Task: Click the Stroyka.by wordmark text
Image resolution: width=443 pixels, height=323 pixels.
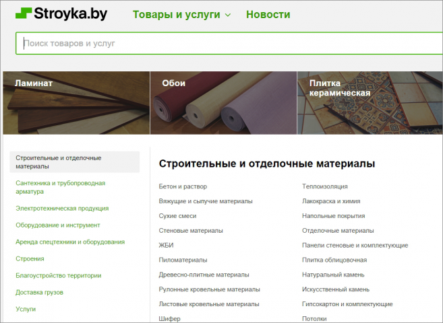Action: [71, 14]
